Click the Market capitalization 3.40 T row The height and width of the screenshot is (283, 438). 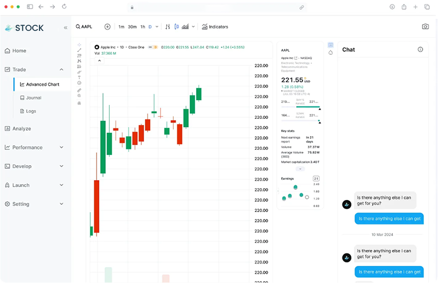pyautogui.click(x=300, y=162)
